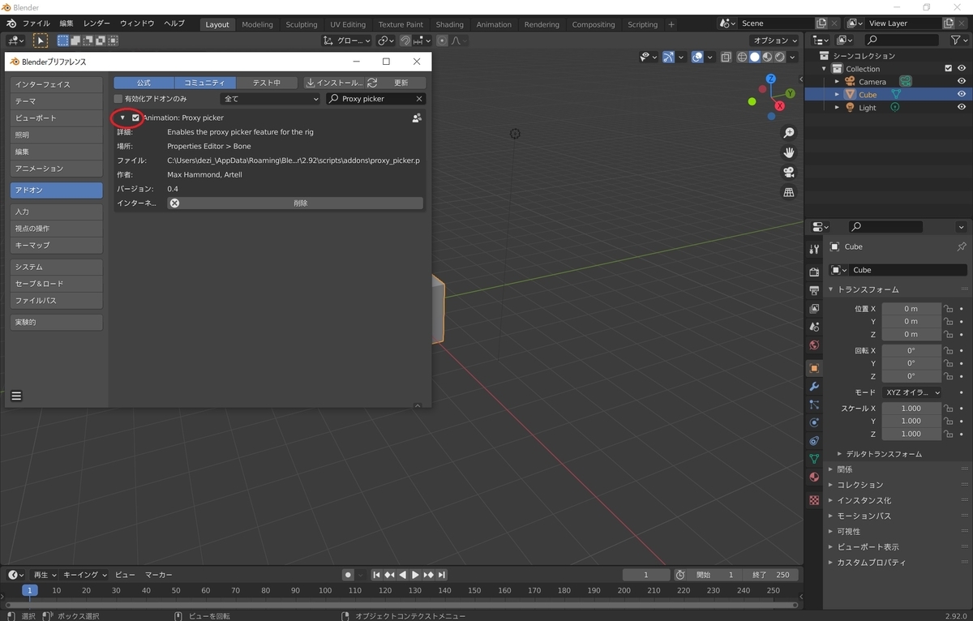Click the play animation button in timeline
The height and width of the screenshot is (621, 973).
tap(416, 575)
